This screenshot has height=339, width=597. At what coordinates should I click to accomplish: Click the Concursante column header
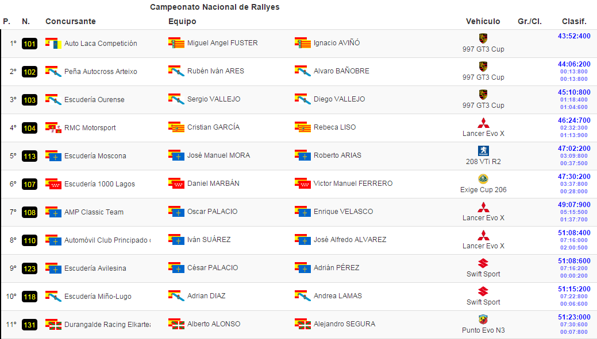click(x=71, y=21)
